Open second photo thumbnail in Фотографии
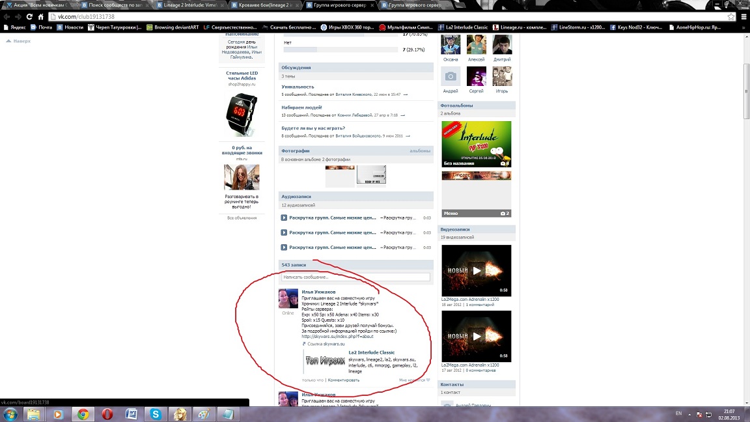 [x=371, y=175]
